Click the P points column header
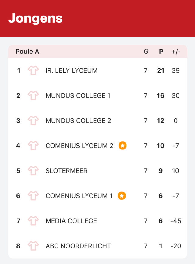195x264 pixels. click(161, 51)
